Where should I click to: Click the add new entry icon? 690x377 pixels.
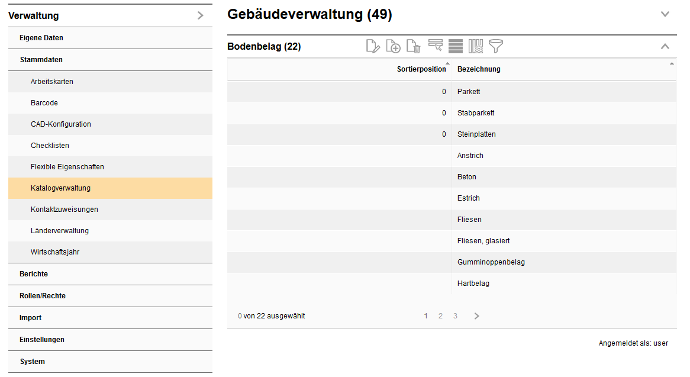393,46
